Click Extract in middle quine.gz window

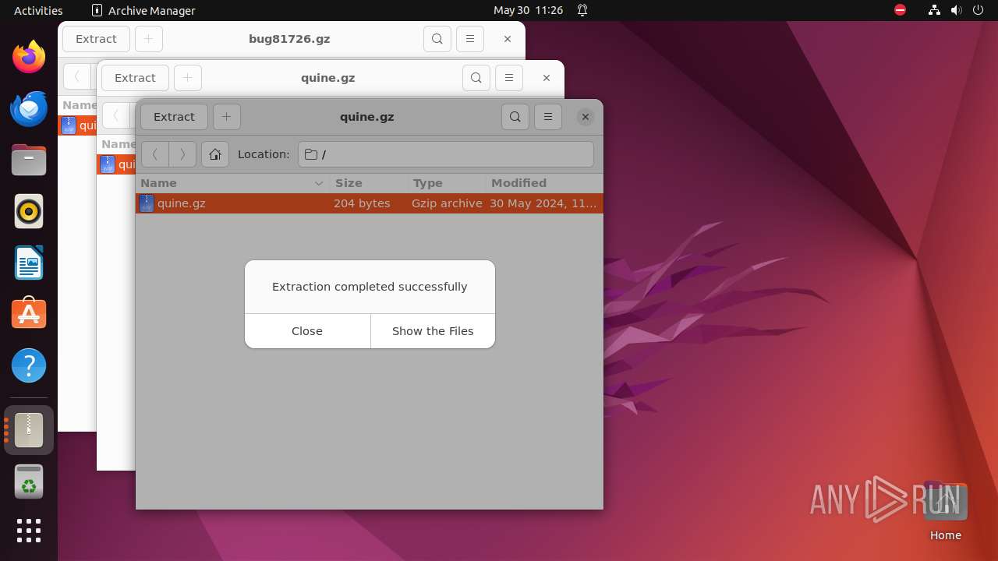point(135,78)
